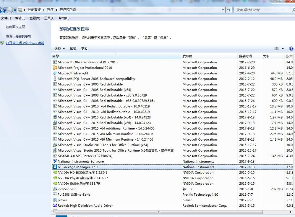Select Visual C++ 2015 Redistributable (x86) icon
The height and width of the screenshot is (217, 295).
(55, 123)
